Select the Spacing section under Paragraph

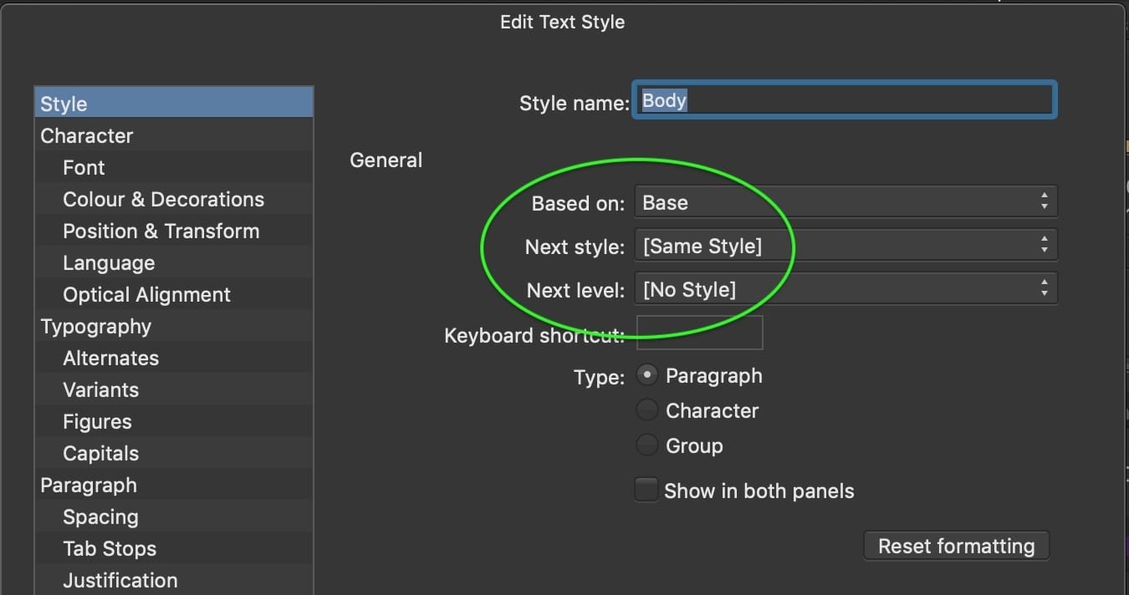tap(100, 516)
